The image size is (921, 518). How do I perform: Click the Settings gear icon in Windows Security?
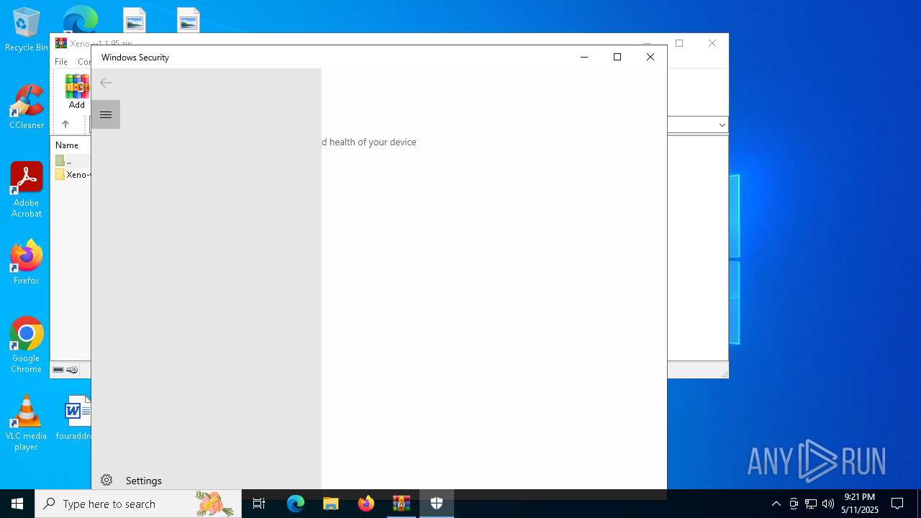(106, 480)
